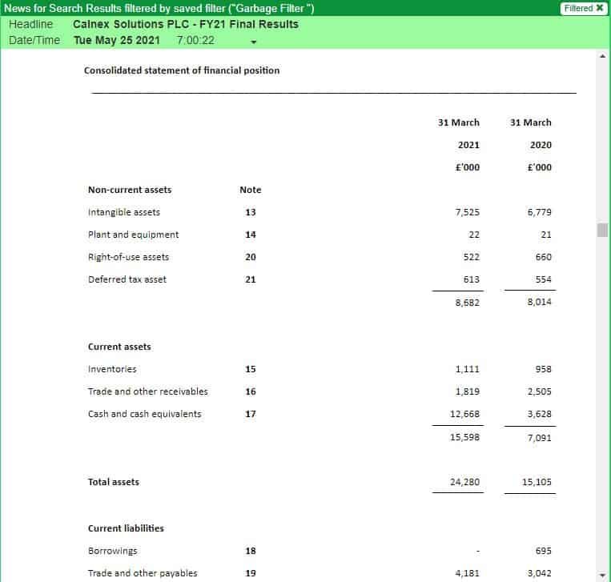Select the Calnex Solutions PLC headline text
The height and width of the screenshot is (582, 611).
185,24
